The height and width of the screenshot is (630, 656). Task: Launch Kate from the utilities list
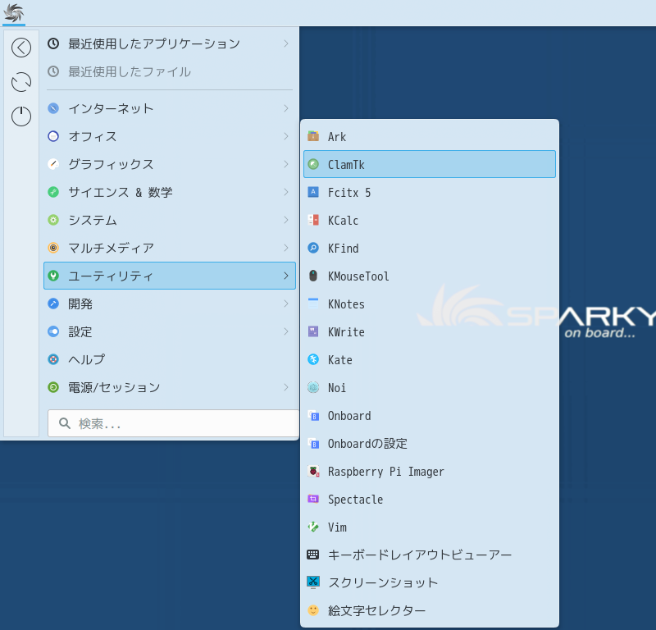click(430, 359)
